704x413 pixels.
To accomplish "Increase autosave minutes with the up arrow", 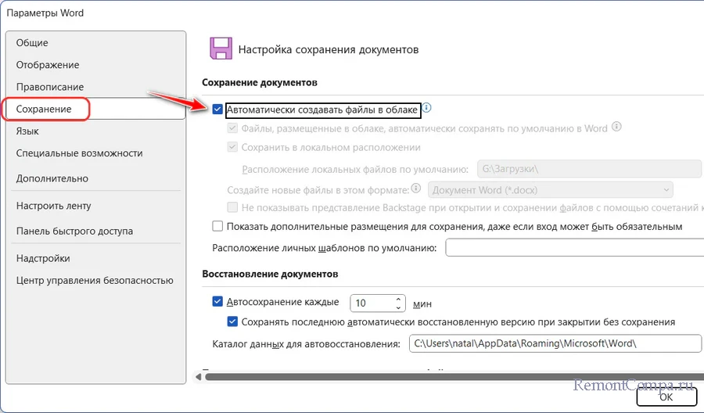I will point(399,299).
